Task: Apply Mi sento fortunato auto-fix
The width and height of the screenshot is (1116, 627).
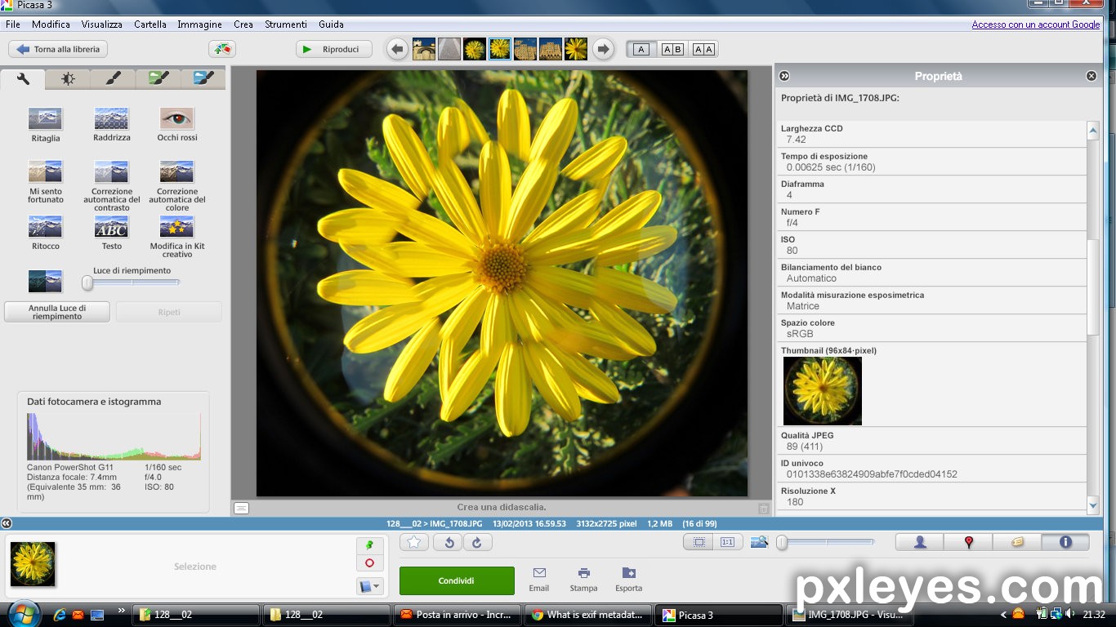Action: coord(45,172)
